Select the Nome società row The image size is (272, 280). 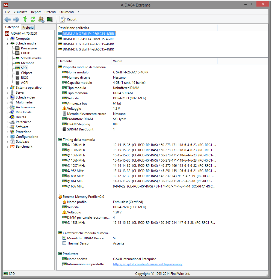click(x=137, y=259)
